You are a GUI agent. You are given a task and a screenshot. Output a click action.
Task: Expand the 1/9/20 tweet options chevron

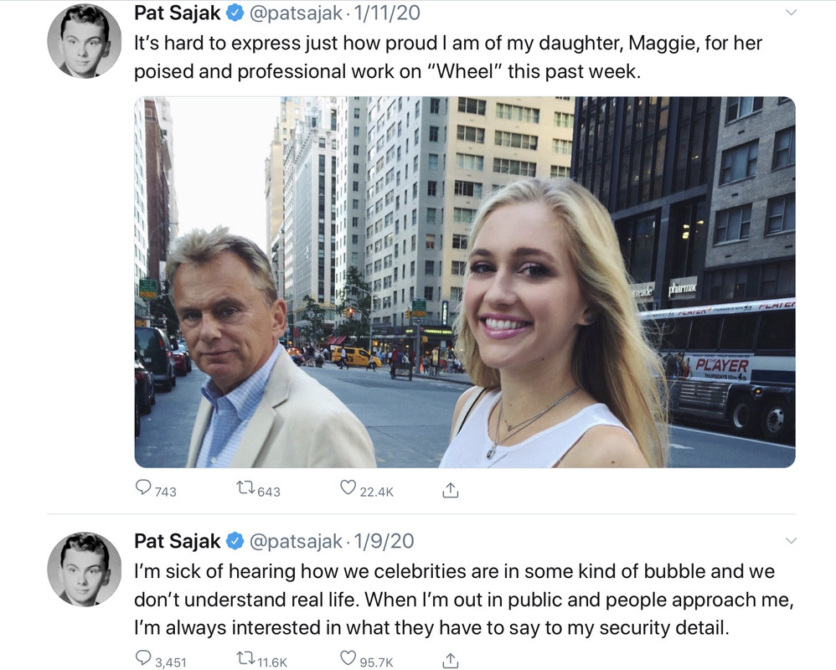[792, 540]
